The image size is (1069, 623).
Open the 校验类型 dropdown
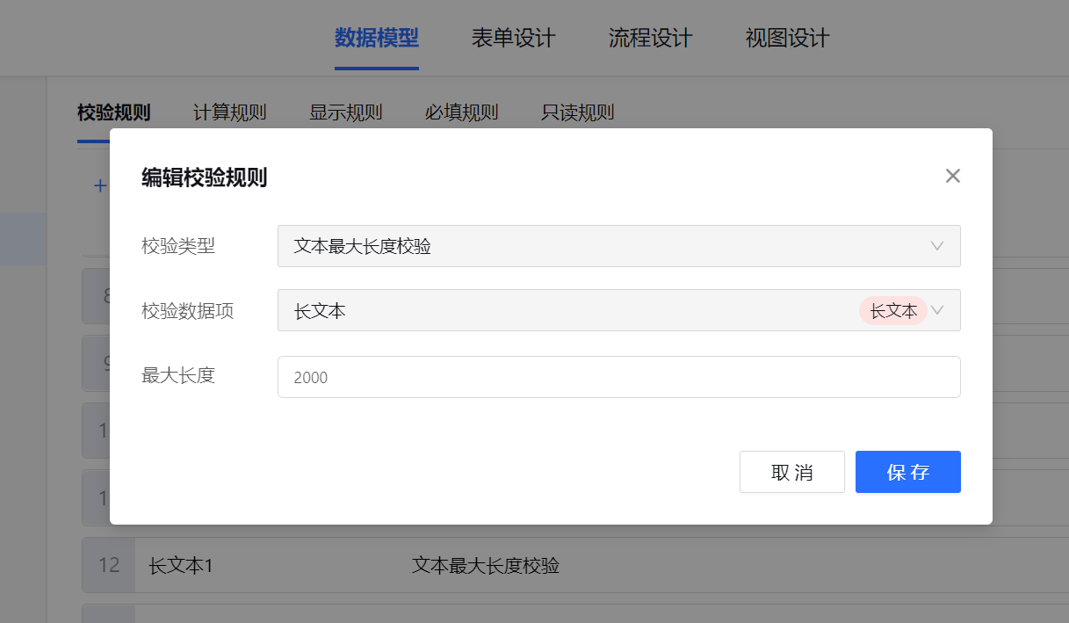click(x=618, y=246)
